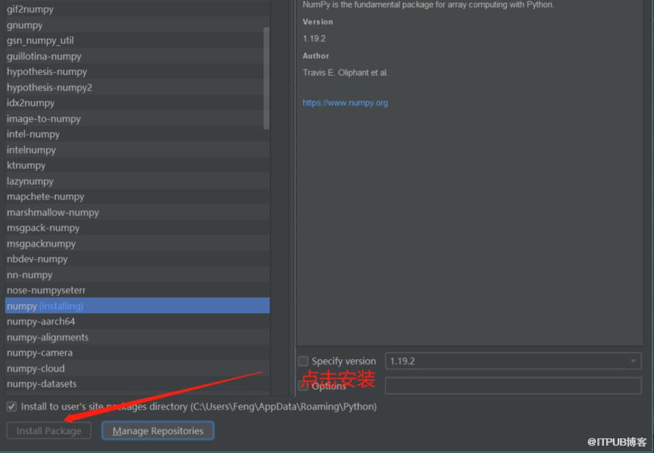Select marshmallow-numpy in the list
This screenshot has height=453, width=654.
click(x=137, y=212)
